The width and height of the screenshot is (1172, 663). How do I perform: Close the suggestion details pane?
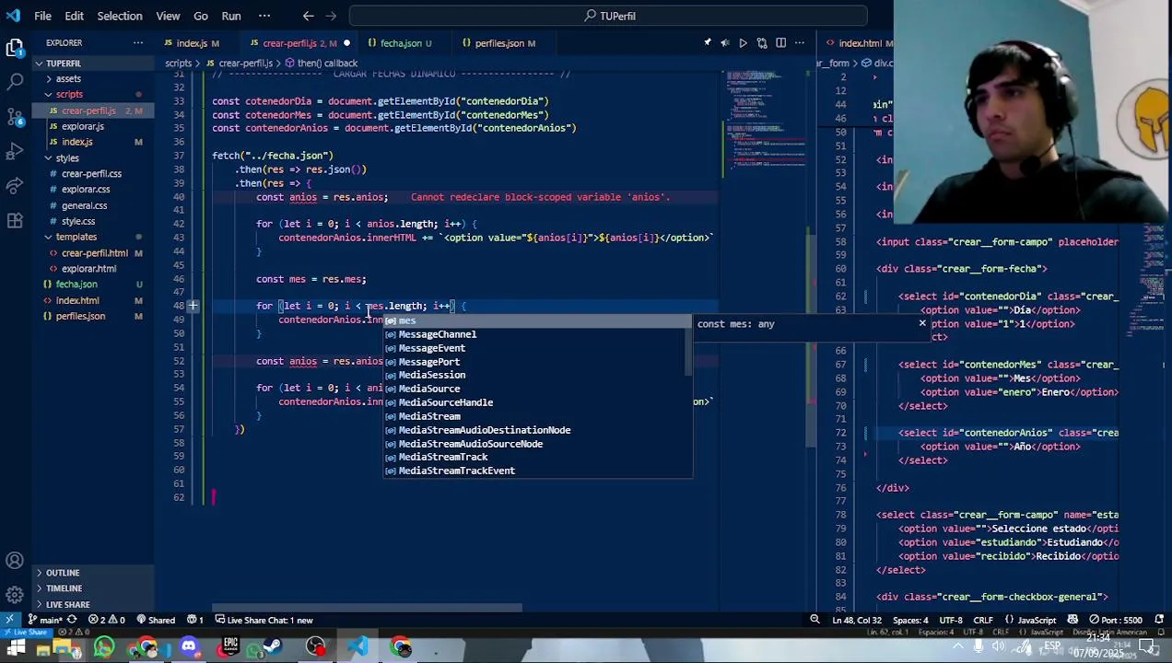point(921,323)
